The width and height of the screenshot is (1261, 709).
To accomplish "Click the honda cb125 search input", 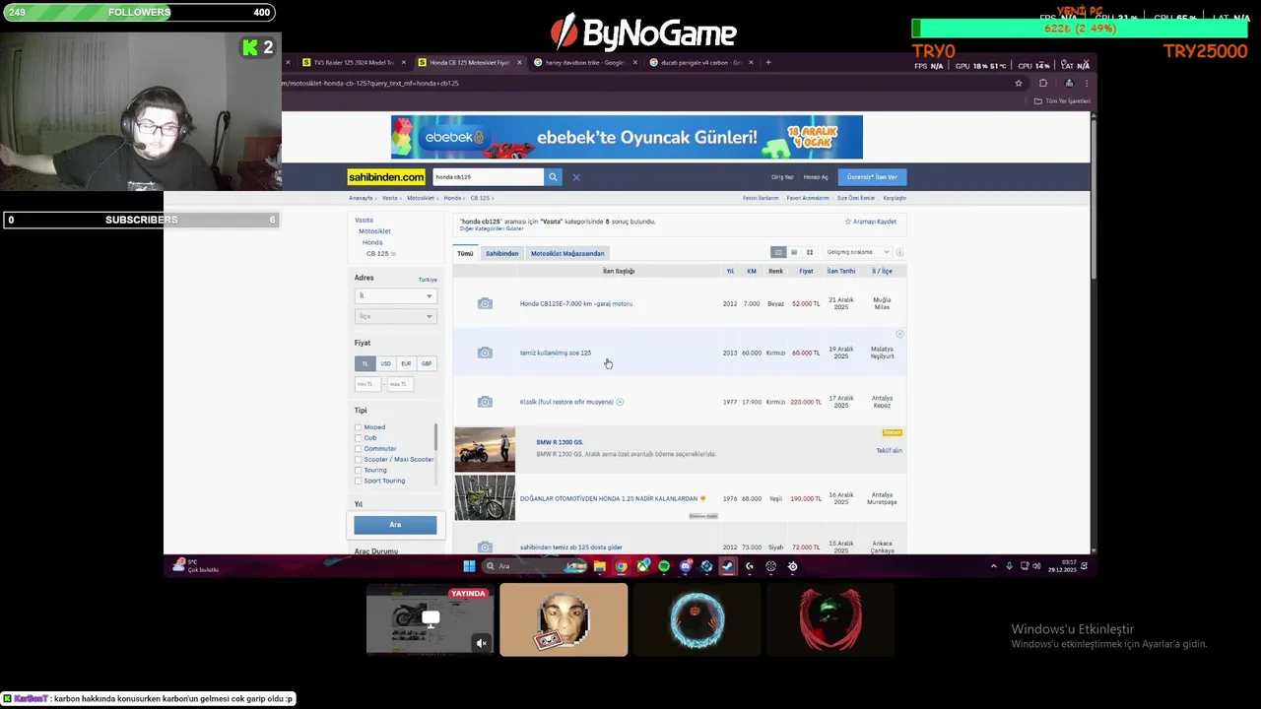I will point(488,177).
